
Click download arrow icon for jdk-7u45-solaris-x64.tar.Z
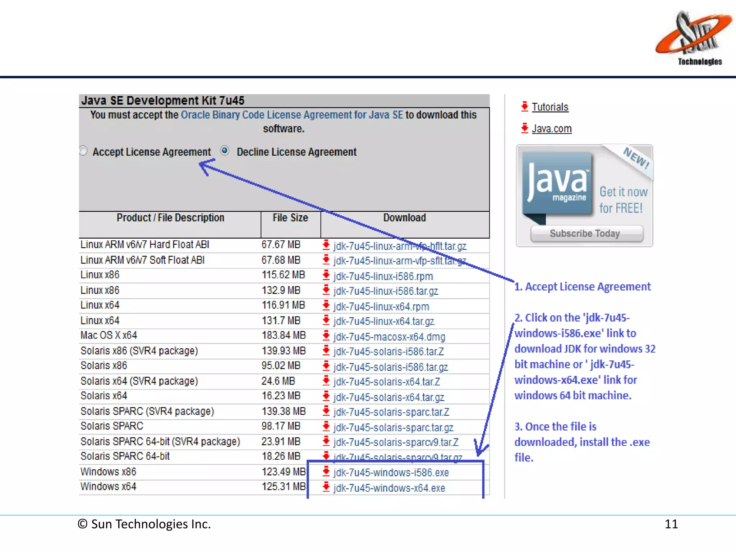click(326, 381)
